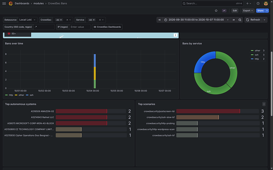The width and height of the screenshot is (273, 170).
Task: Click the Edit dashboard button
Action: point(235,11)
